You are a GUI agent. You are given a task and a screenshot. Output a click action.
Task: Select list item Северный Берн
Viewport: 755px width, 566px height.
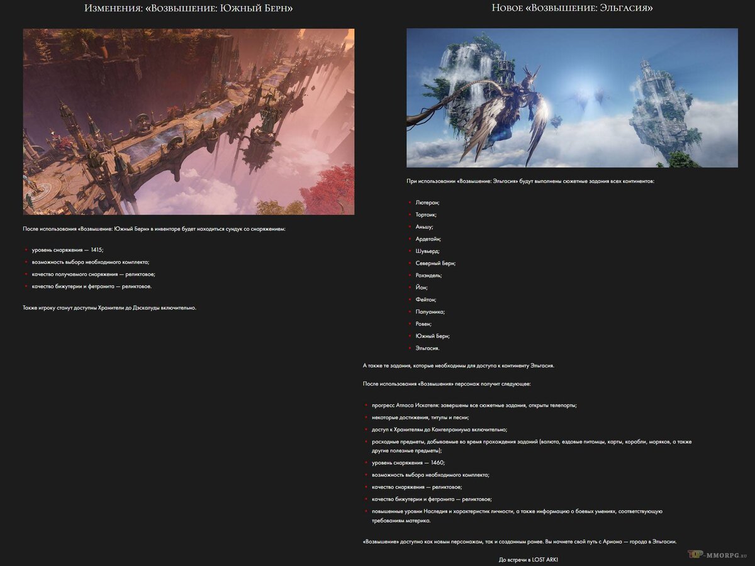click(x=435, y=263)
